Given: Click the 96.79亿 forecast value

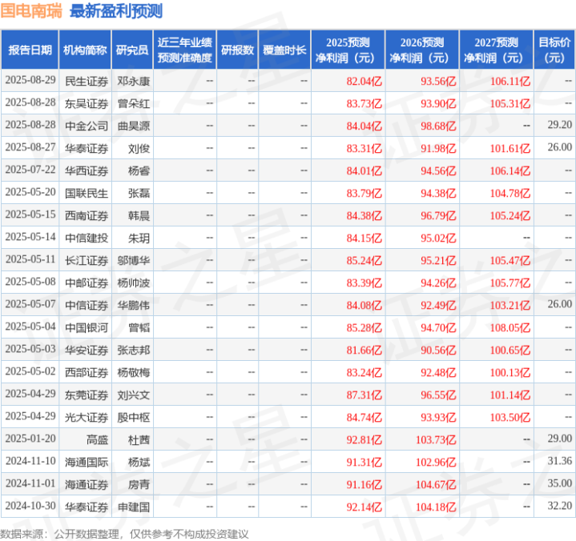Looking at the screenshot, I should [x=438, y=215].
